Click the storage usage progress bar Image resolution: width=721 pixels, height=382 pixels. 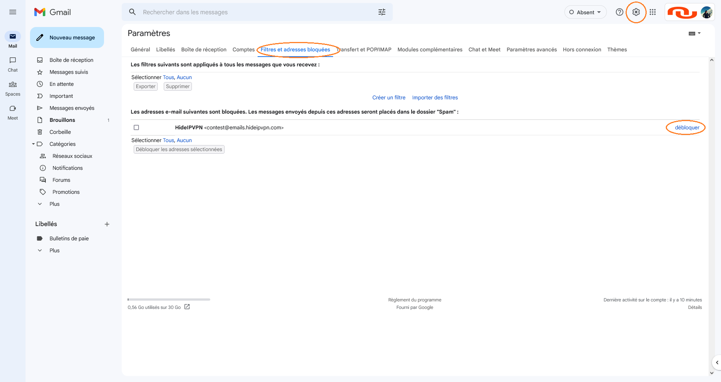[x=169, y=300]
